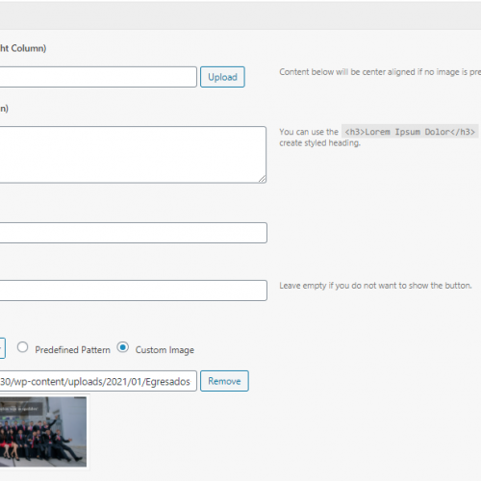Select the Predefined Pattern radio button

pyautogui.click(x=22, y=347)
